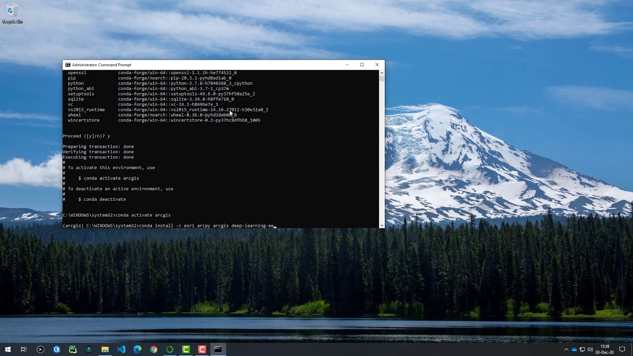Open the green Camtasia icon in taskbar
Image resolution: width=633 pixels, height=356 pixels.
tap(186, 350)
